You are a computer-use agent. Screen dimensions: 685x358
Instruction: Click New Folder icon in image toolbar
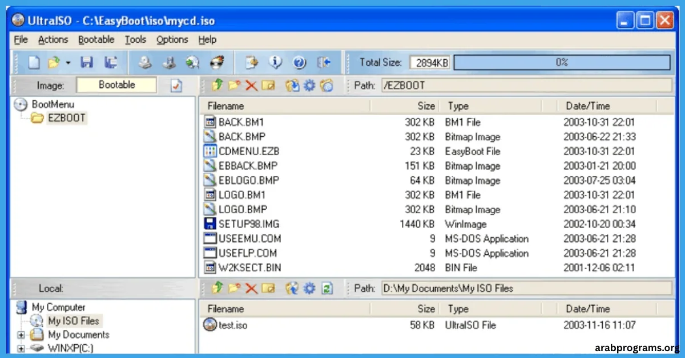pos(234,86)
